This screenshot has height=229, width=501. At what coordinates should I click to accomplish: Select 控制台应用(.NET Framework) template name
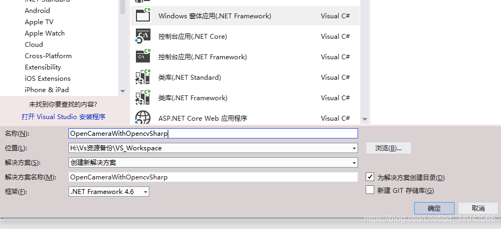click(x=203, y=57)
